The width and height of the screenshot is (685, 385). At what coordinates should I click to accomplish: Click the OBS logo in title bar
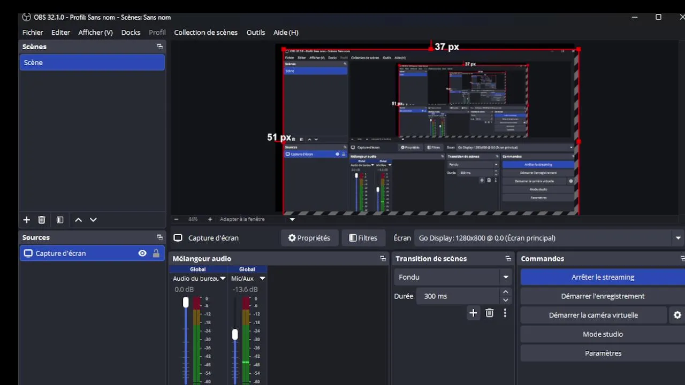26,17
